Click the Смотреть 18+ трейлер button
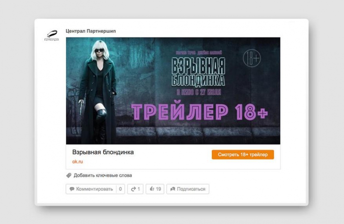The width and height of the screenshot is (344, 224). point(243,155)
